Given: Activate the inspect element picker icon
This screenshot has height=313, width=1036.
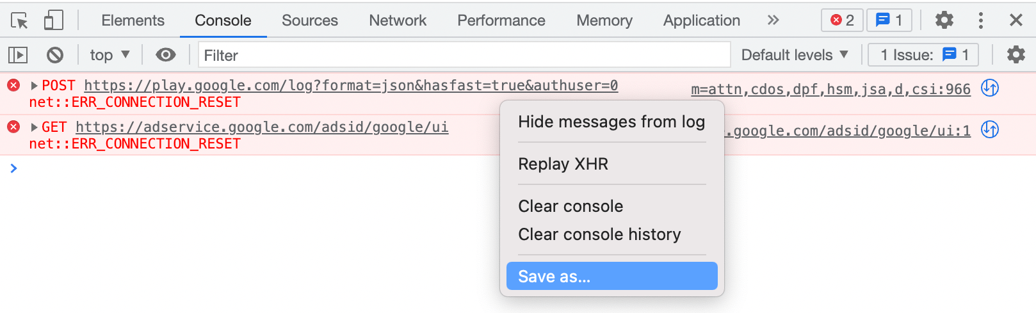Looking at the screenshot, I should [19, 20].
